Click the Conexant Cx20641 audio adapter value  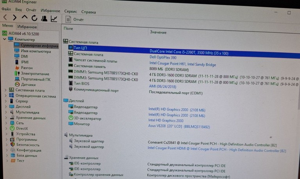[x=212, y=144]
